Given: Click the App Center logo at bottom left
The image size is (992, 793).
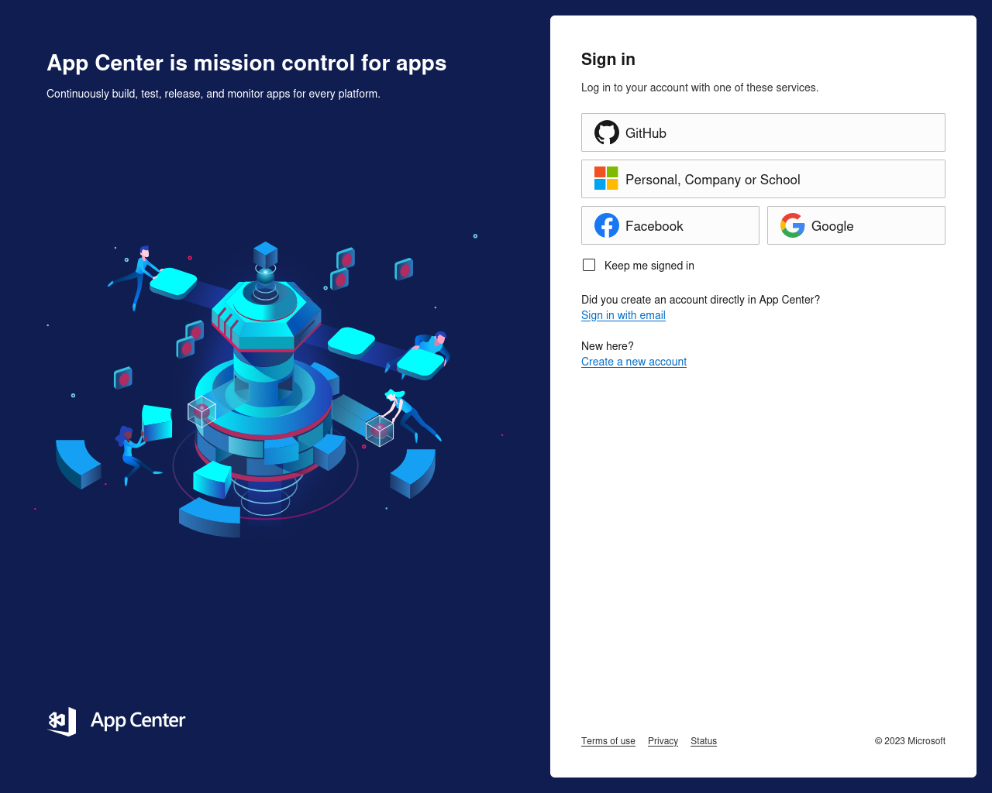Looking at the screenshot, I should pos(116,721).
